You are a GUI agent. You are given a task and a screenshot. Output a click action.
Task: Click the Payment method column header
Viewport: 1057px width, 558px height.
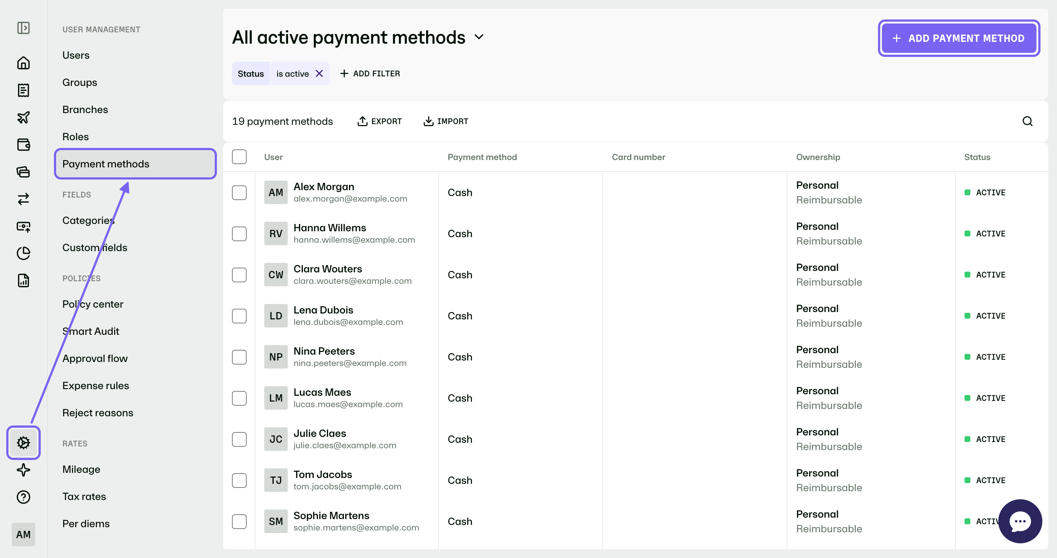coord(482,157)
